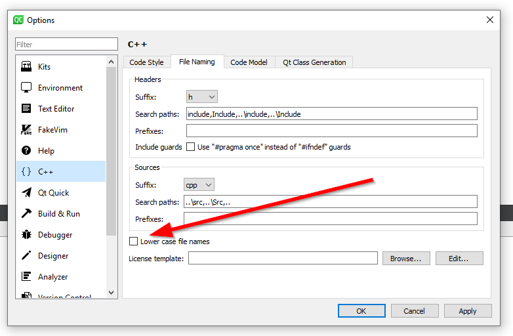This screenshot has width=513, height=336.
Task: Open Qt Quick category icon
Action: click(26, 193)
